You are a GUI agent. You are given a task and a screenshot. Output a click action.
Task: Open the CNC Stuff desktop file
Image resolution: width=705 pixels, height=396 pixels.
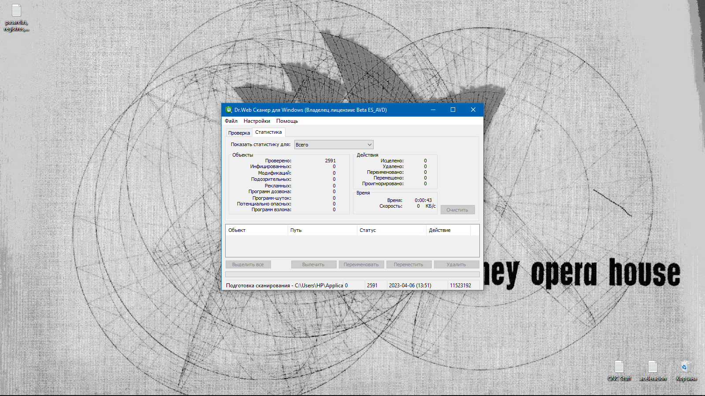[619, 370]
